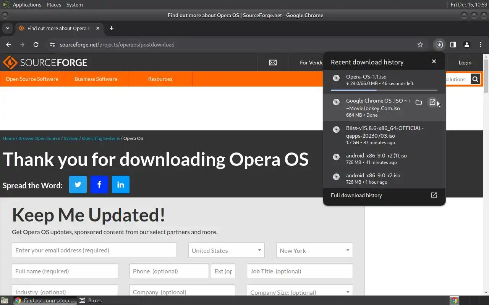Click the Login link
The width and height of the screenshot is (489, 305).
pos(465,63)
